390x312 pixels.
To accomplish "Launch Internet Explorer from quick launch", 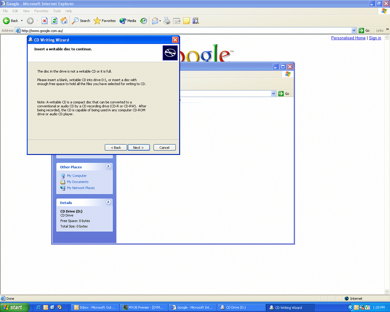I will [39, 307].
